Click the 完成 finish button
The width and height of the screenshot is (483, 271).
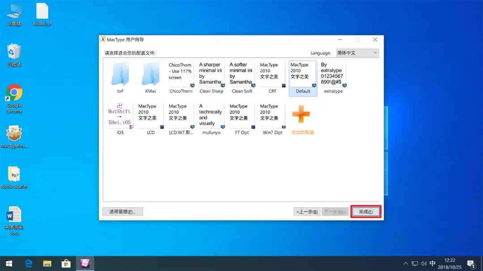[365, 212]
